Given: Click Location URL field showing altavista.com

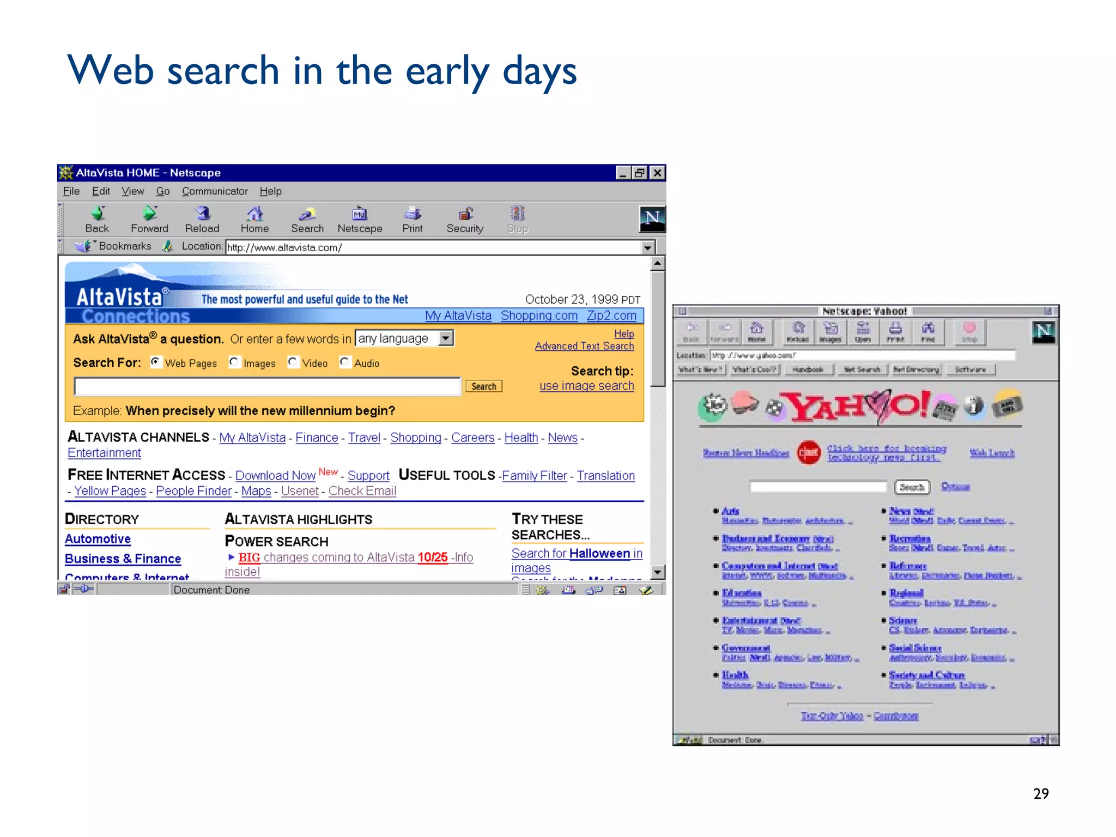Looking at the screenshot, I should (x=434, y=247).
